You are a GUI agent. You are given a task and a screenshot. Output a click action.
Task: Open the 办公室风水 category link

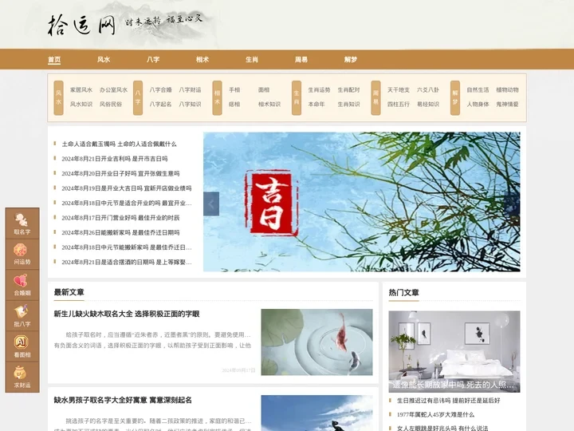pos(113,89)
